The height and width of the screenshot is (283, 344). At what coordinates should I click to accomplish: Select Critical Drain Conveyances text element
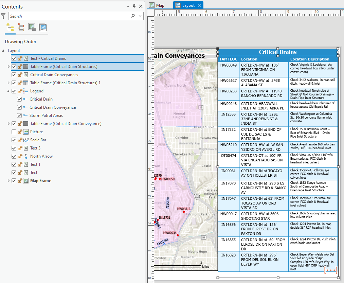(54, 75)
